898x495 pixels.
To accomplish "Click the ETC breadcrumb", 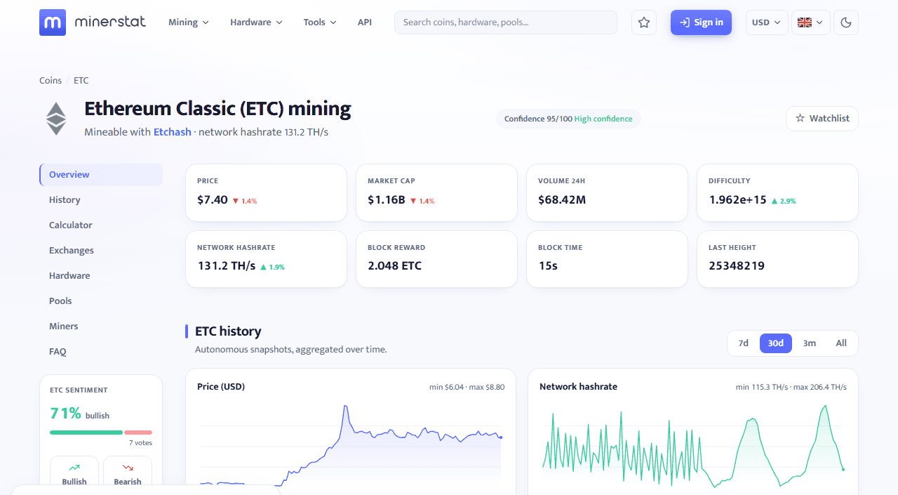I will (x=81, y=81).
